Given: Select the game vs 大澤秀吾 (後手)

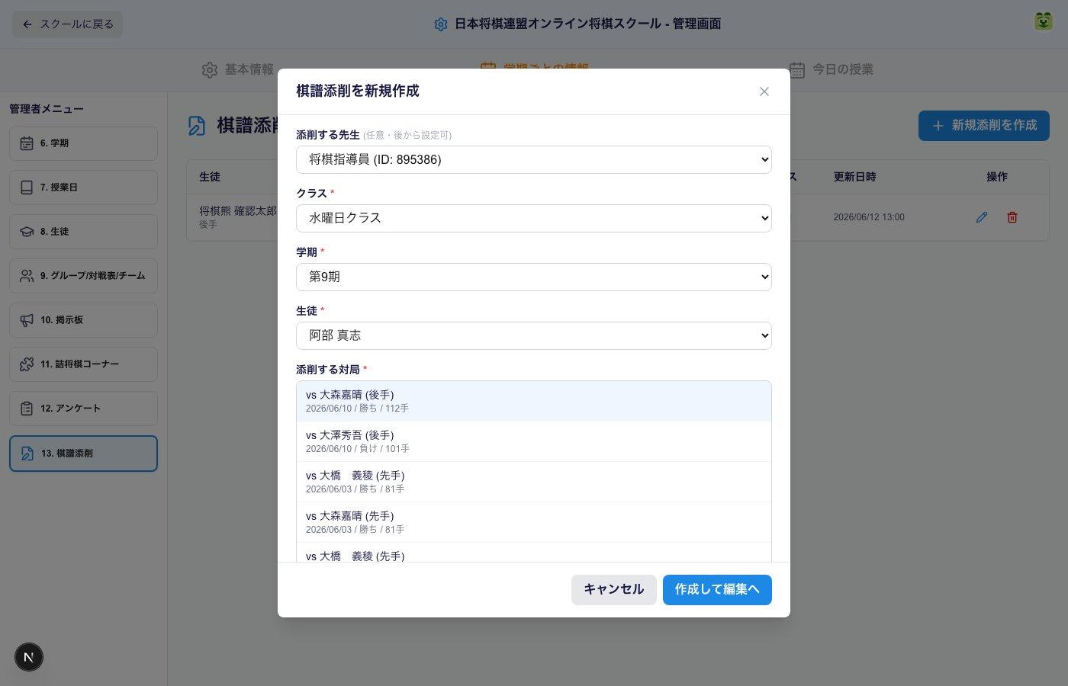Looking at the screenshot, I should coord(534,441).
